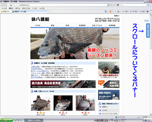The height and width of the screenshot is (122, 152).
Task: Click the vertical scrollbar up arrow
Action: coord(151,15)
